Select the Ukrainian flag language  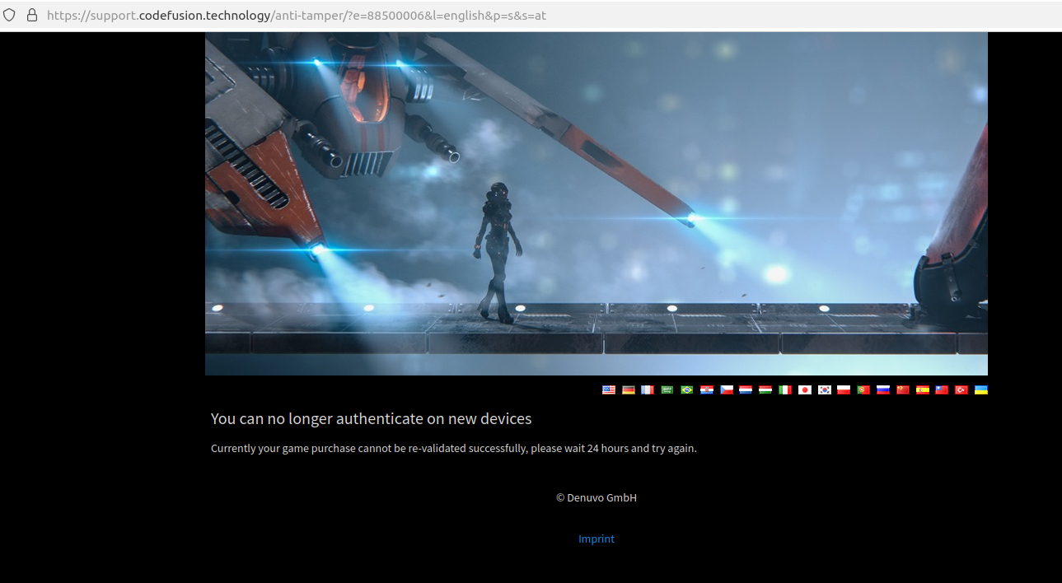tap(981, 390)
